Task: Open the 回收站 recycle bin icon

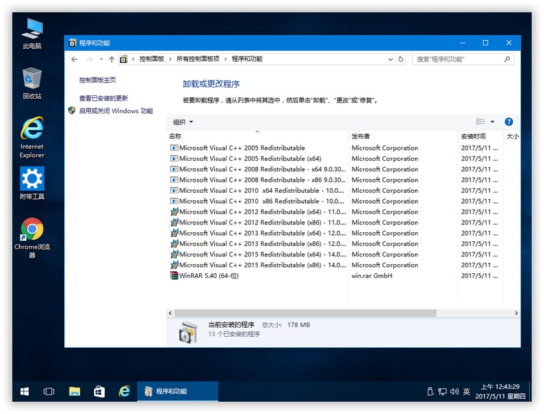Action: (32, 83)
